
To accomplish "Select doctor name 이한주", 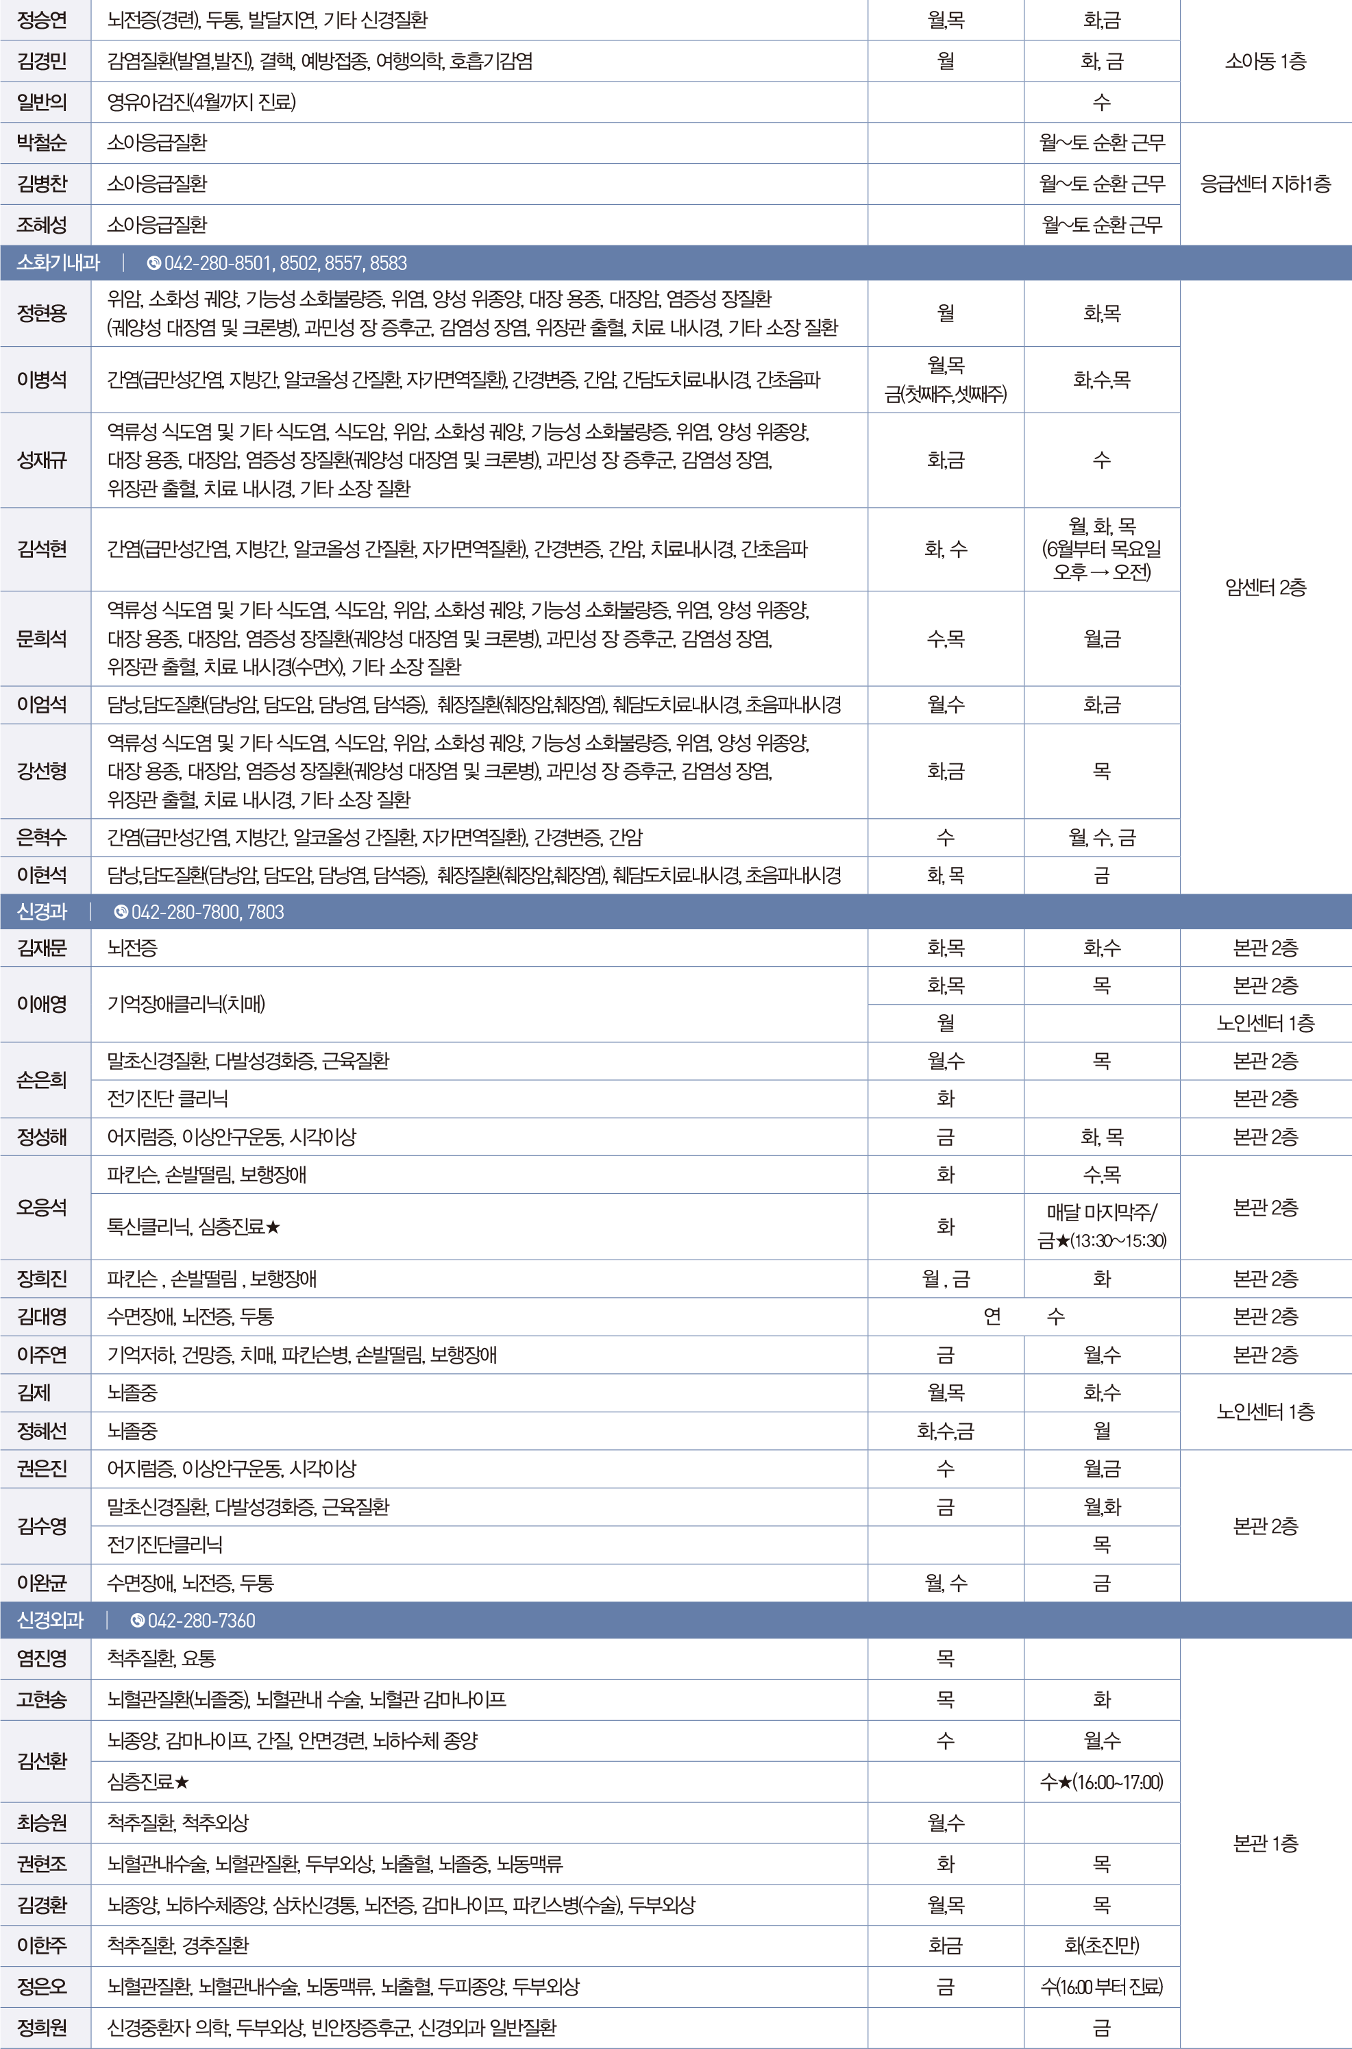I will pos(42,1946).
